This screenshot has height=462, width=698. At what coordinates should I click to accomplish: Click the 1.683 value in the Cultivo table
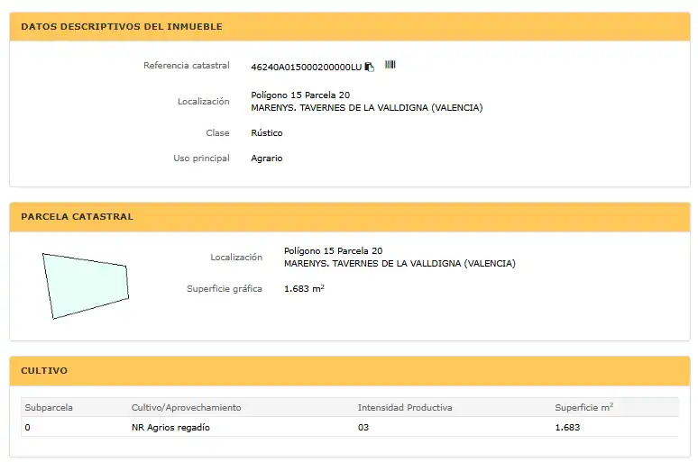point(567,427)
